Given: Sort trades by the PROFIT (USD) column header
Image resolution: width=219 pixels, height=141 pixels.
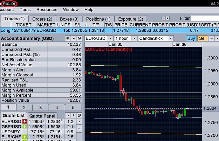Looking at the screenshot, I should click(184, 25).
